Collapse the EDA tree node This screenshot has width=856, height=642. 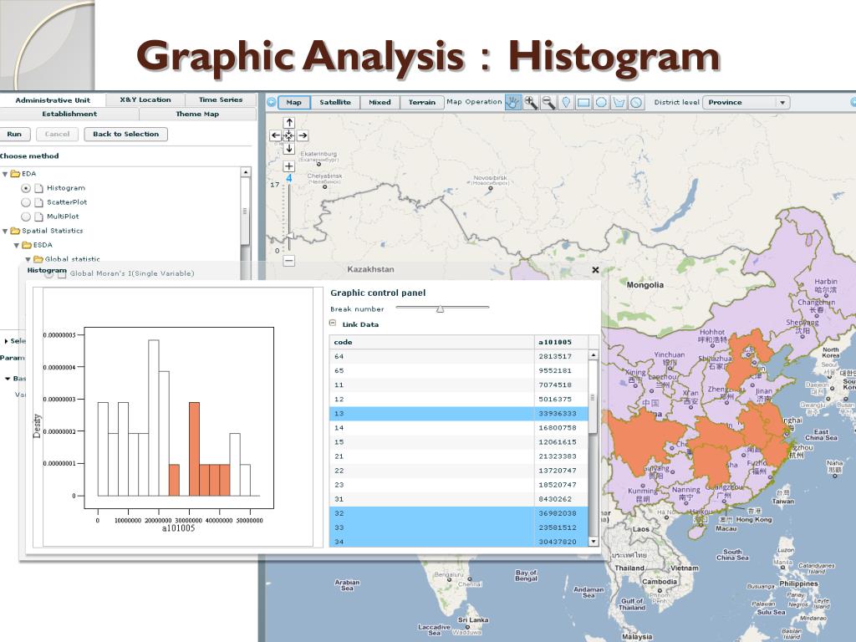click(x=5, y=174)
